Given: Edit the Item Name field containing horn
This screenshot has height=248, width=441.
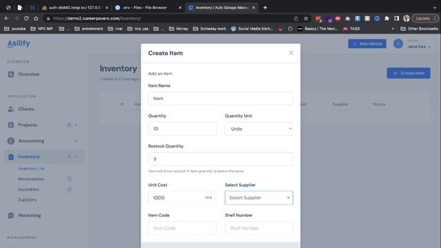Looking at the screenshot, I should pos(220,99).
